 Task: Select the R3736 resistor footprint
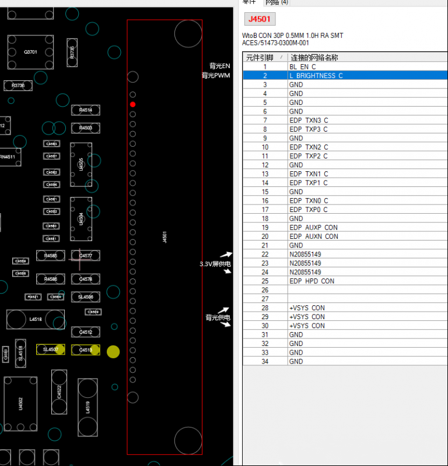(18, 86)
